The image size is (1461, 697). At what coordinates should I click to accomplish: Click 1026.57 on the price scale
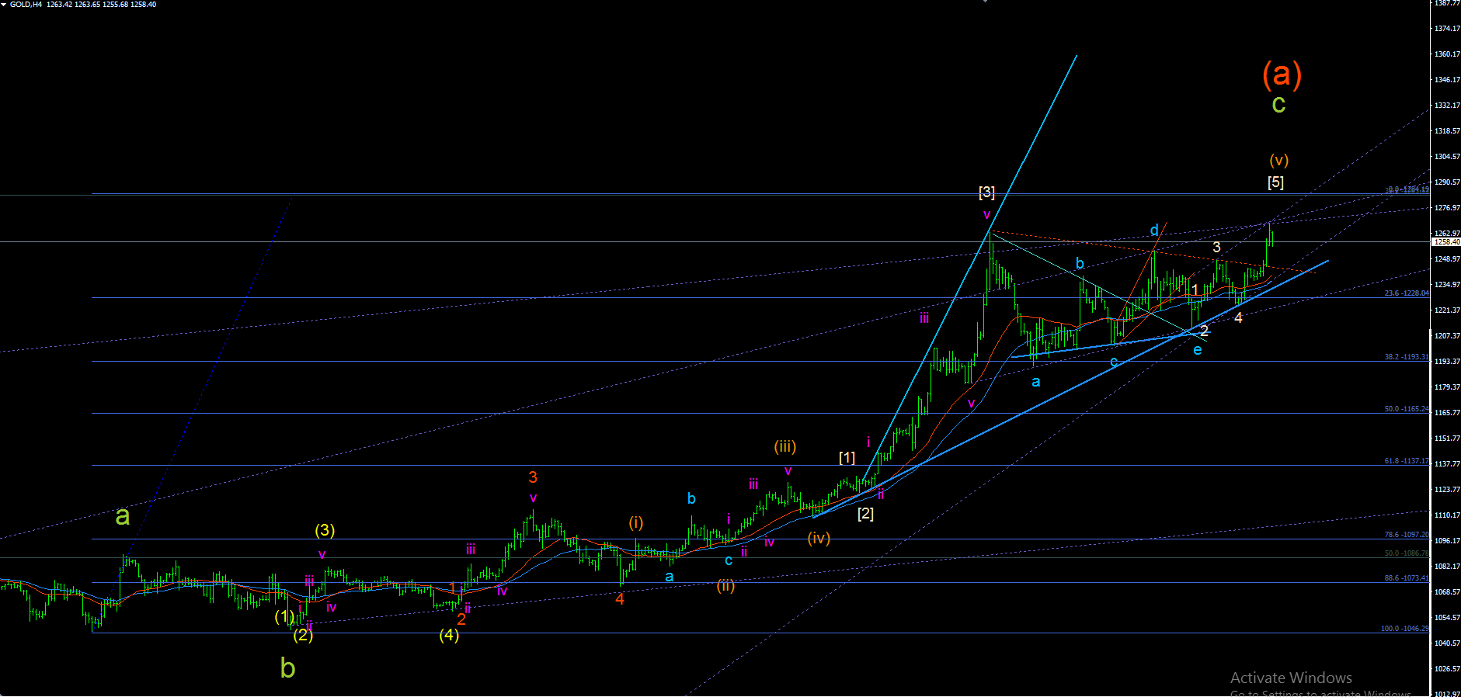[1446, 669]
